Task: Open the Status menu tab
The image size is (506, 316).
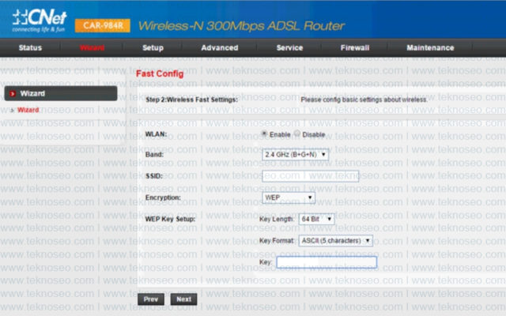Action: [30, 47]
